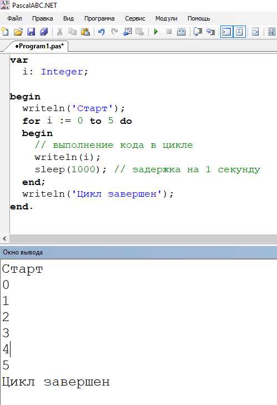Switch to the Program1.pas tab
Image resolution: width=277 pixels, height=405 pixels.
click(x=39, y=46)
